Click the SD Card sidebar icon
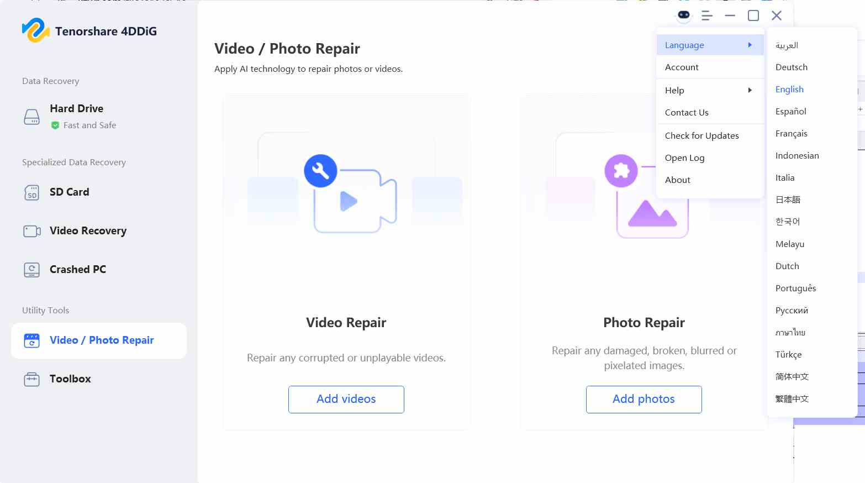 pyautogui.click(x=32, y=192)
